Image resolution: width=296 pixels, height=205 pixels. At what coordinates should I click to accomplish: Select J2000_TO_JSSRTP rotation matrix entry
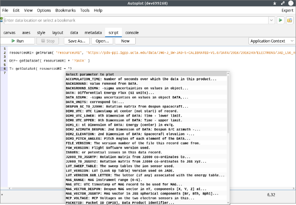tap(146, 157)
